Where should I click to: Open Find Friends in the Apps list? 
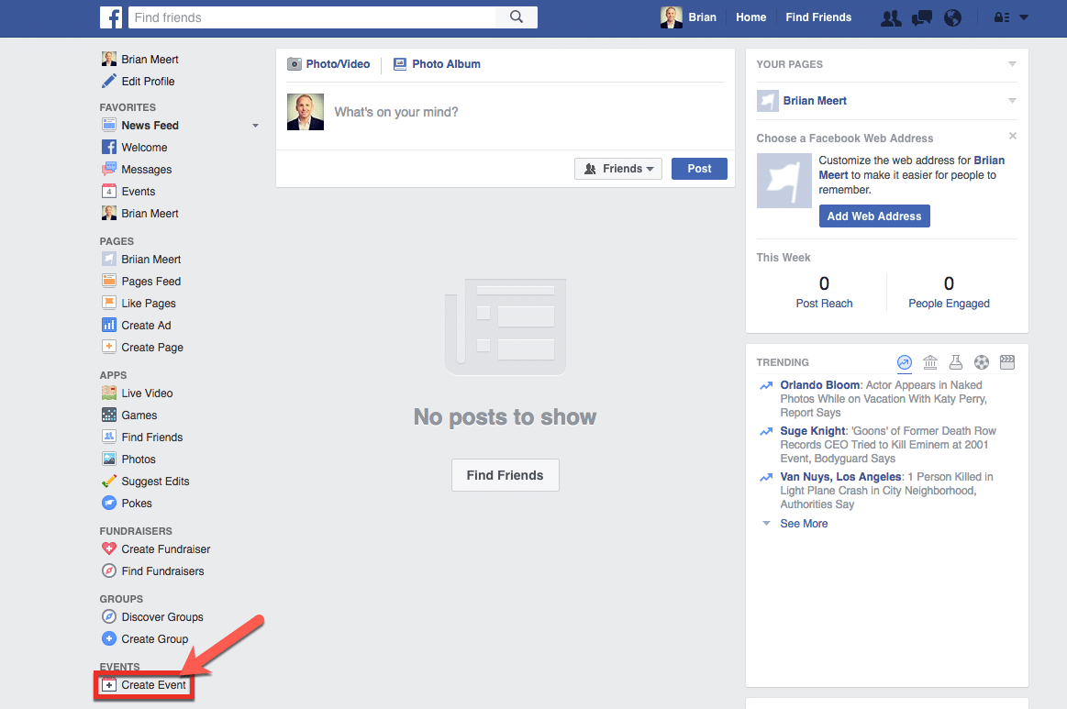tap(151, 437)
